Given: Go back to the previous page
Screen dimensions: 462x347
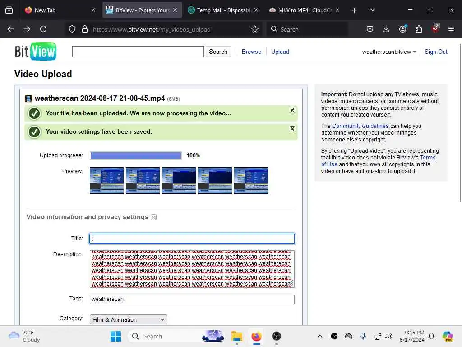Looking at the screenshot, I should 11,29.
